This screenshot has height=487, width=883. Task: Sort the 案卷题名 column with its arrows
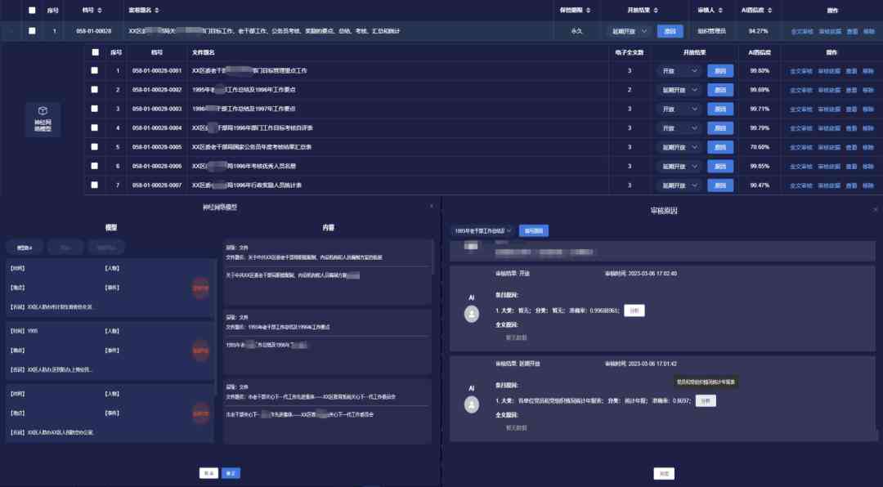(x=156, y=10)
